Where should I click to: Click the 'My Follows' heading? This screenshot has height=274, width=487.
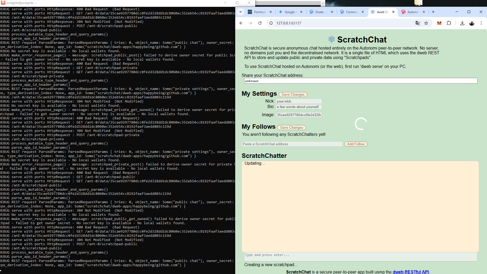(259, 127)
